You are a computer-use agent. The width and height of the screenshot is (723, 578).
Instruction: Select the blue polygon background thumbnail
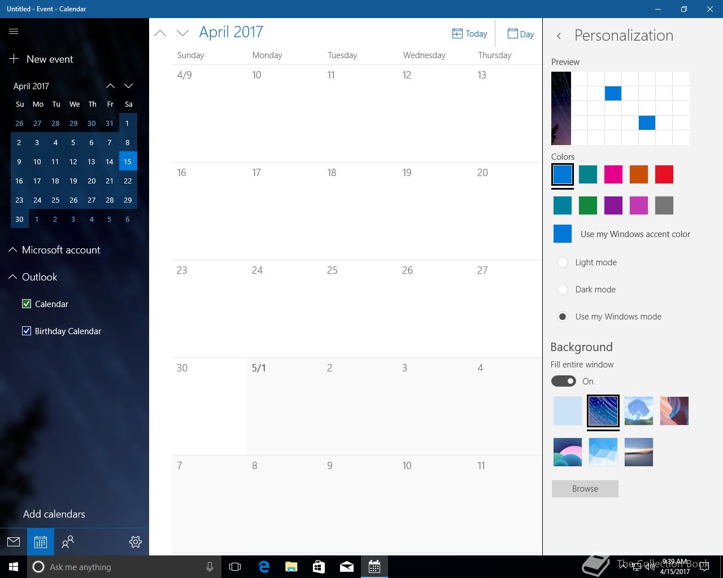(603, 452)
